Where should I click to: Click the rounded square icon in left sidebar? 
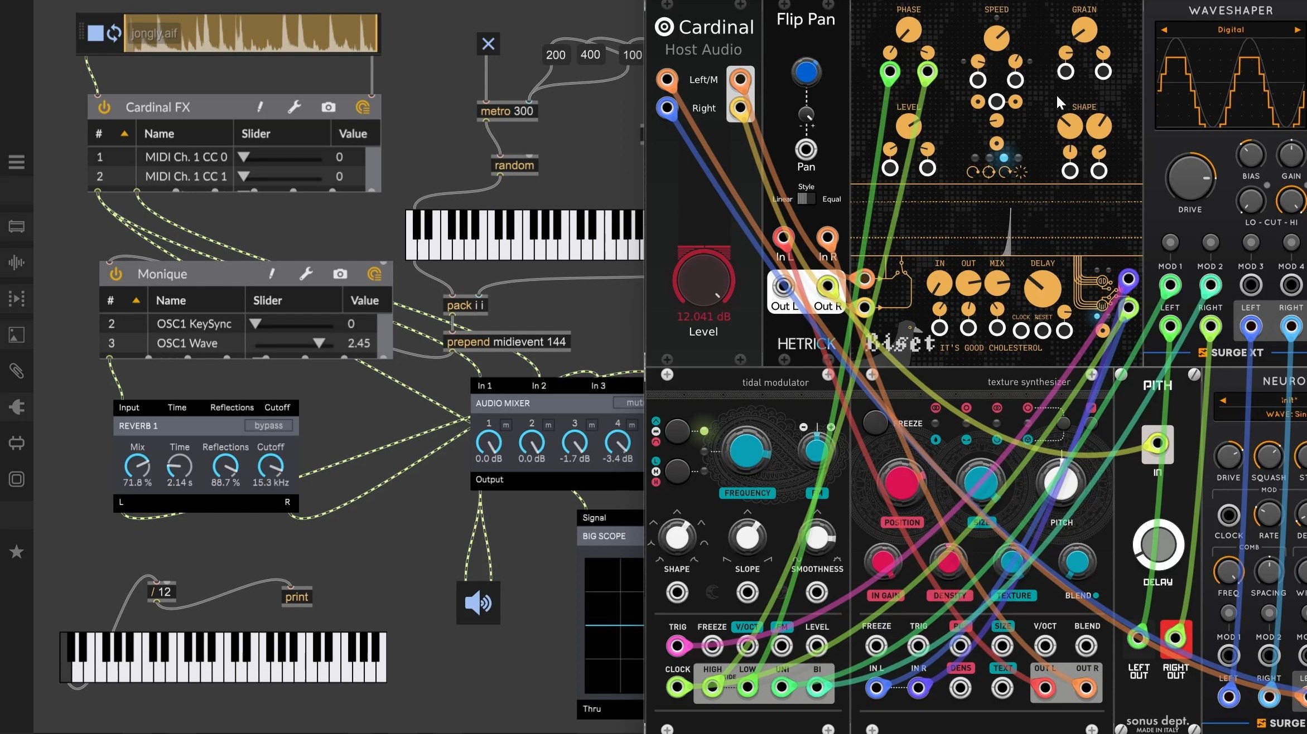17,479
